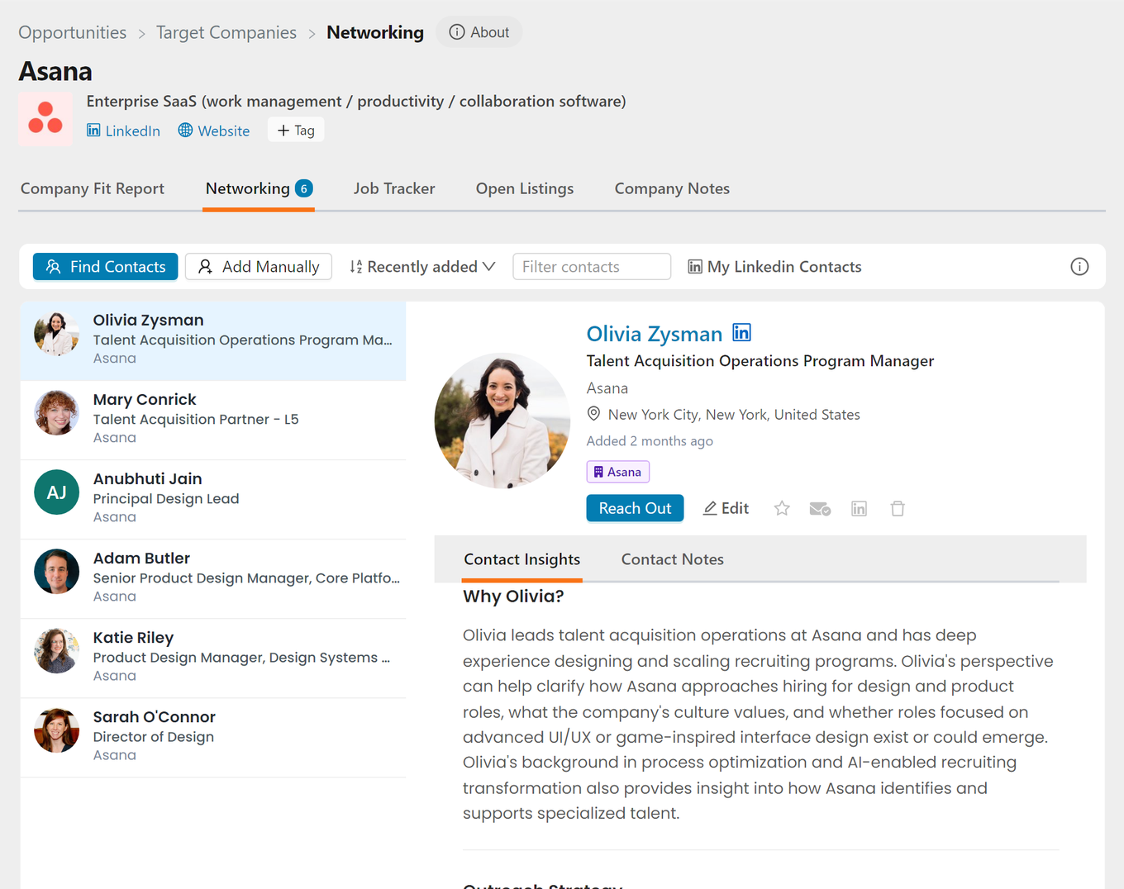Image resolution: width=1124 pixels, height=889 pixels.
Task: Open the Recently added sort dropdown
Action: 422,267
